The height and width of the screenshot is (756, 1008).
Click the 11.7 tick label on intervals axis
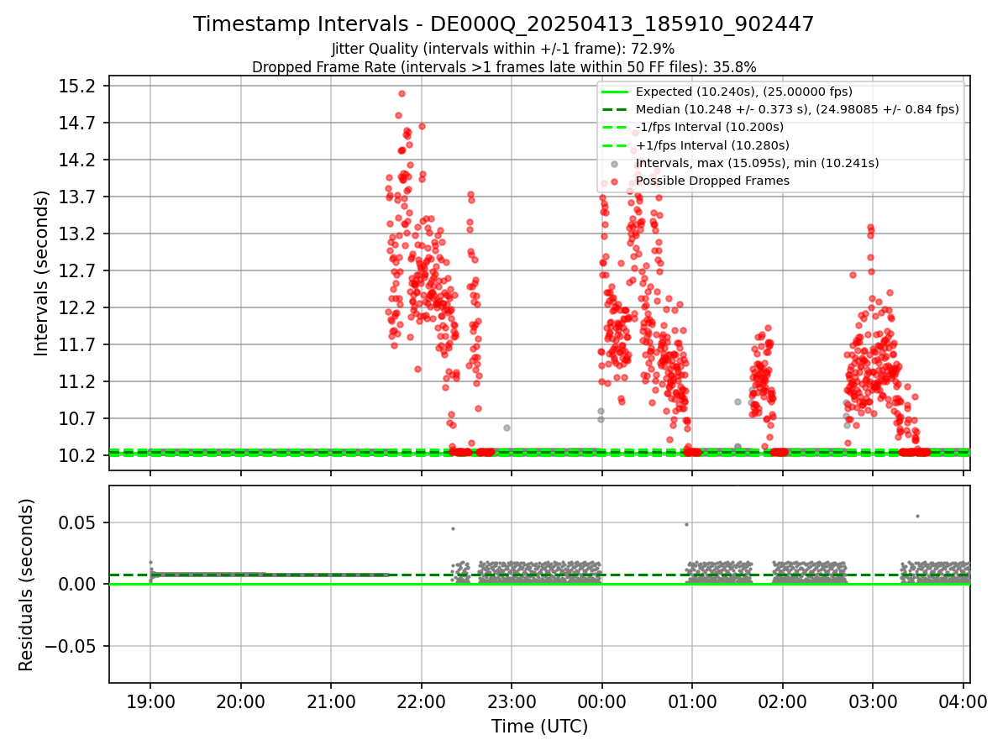tap(79, 345)
